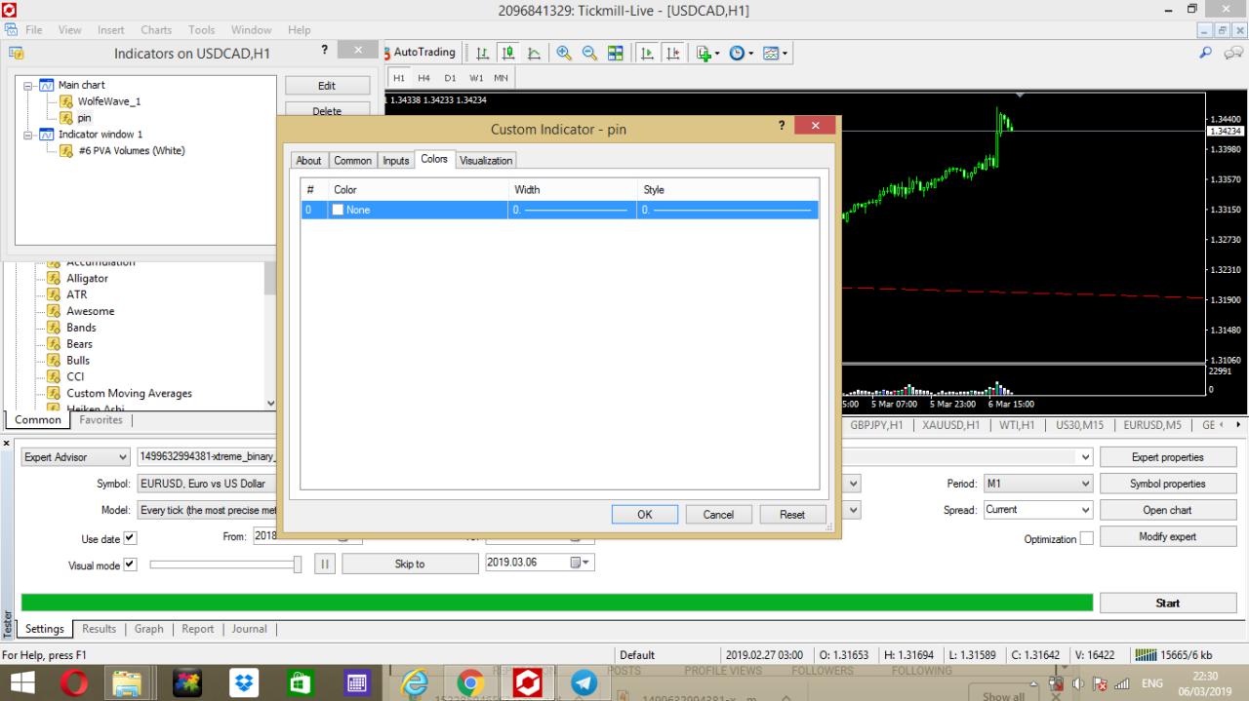Image resolution: width=1249 pixels, height=701 pixels.
Task: Click the Expert properties button
Action: pos(1168,457)
